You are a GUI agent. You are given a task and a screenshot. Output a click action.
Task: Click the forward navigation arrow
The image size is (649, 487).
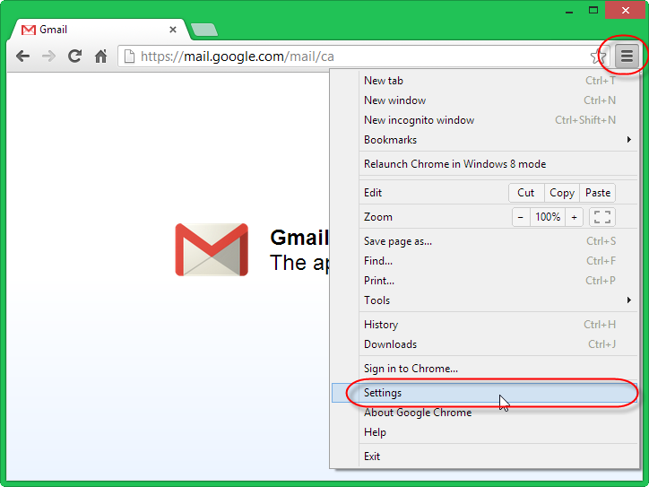tap(48, 57)
